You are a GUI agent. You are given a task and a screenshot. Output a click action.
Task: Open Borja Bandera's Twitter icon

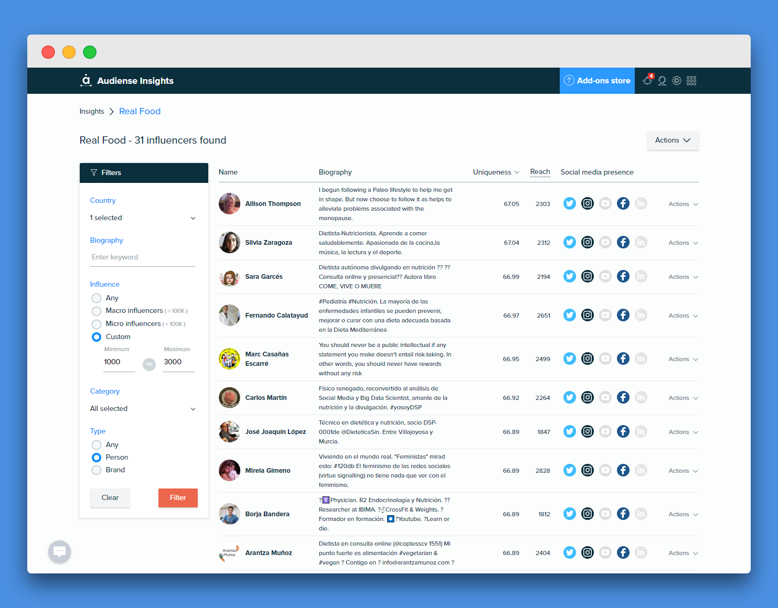[x=570, y=514]
